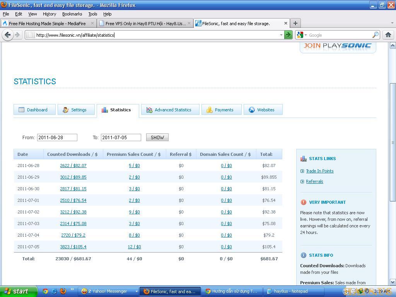Open the Advanced Statistics tab
Screen dimensions: 396x297
click(170, 109)
